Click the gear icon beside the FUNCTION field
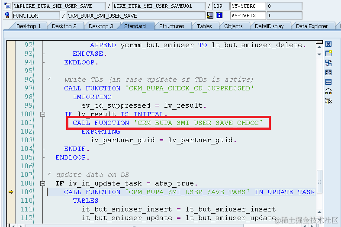The height and width of the screenshot is (227, 341). (x=7, y=16)
